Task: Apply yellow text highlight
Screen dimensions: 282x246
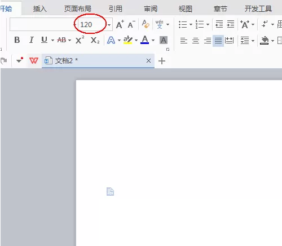Action: pyautogui.click(x=128, y=40)
